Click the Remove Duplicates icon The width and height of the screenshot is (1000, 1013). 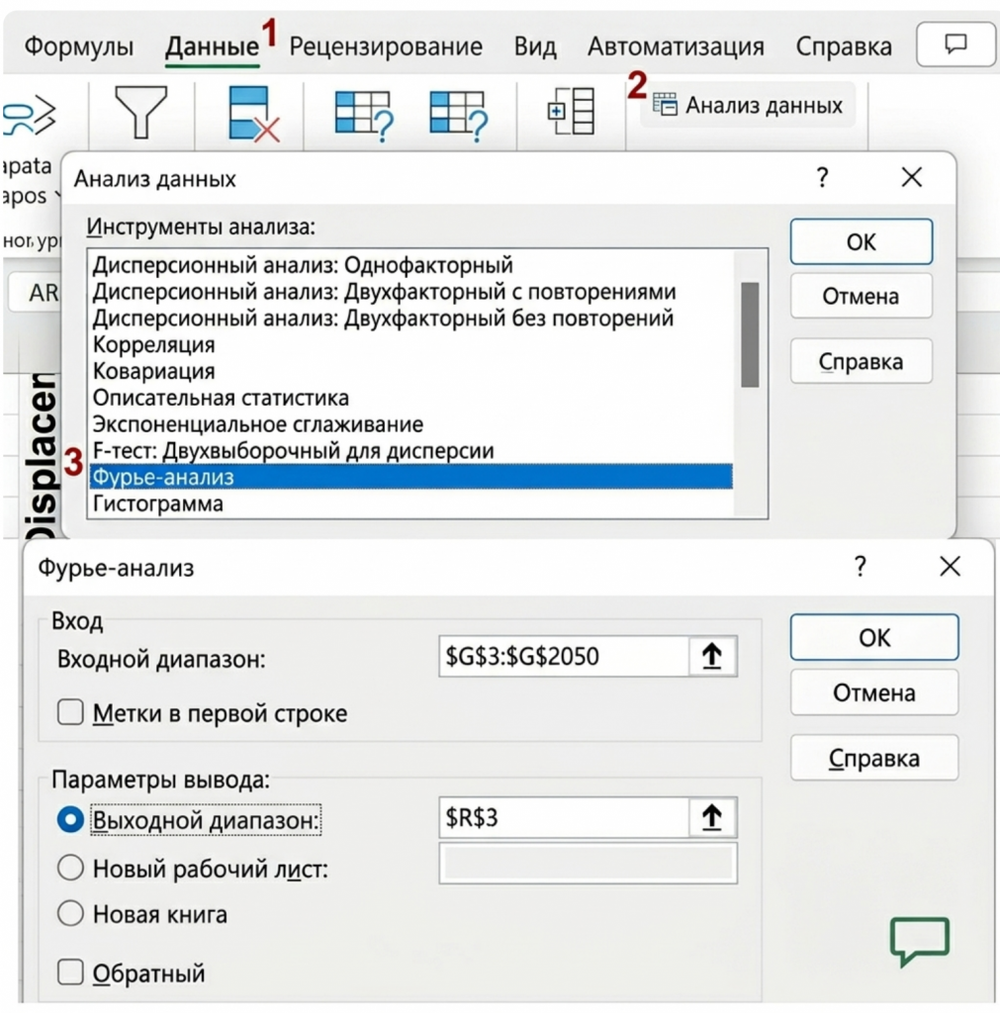(x=253, y=114)
